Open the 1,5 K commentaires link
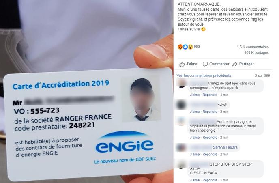 [253, 47]
